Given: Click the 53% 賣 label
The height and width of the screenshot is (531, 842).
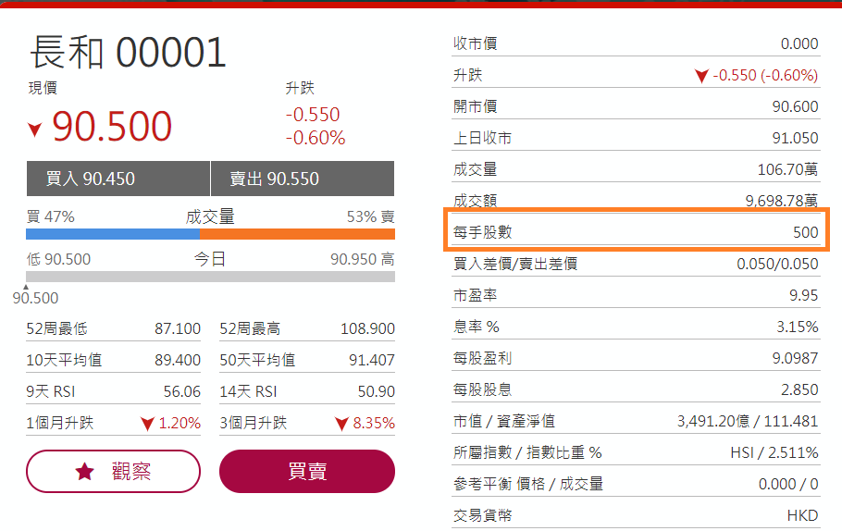Looking at the screenshot, I should click(x=370, y=216).
